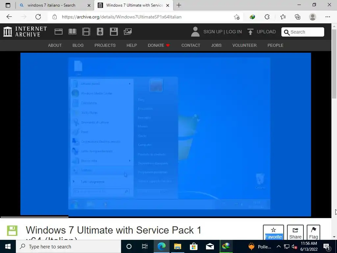Open the DONATE menu item
This screenshot has width=337, height=253.
point(159,45)
